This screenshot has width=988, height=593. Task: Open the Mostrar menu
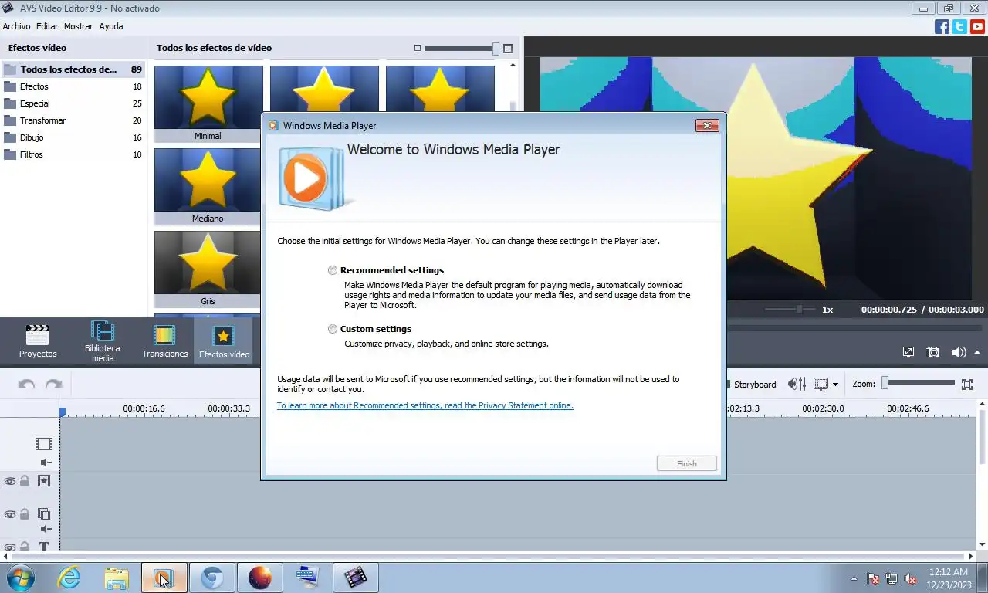click(x=78, y=26)
